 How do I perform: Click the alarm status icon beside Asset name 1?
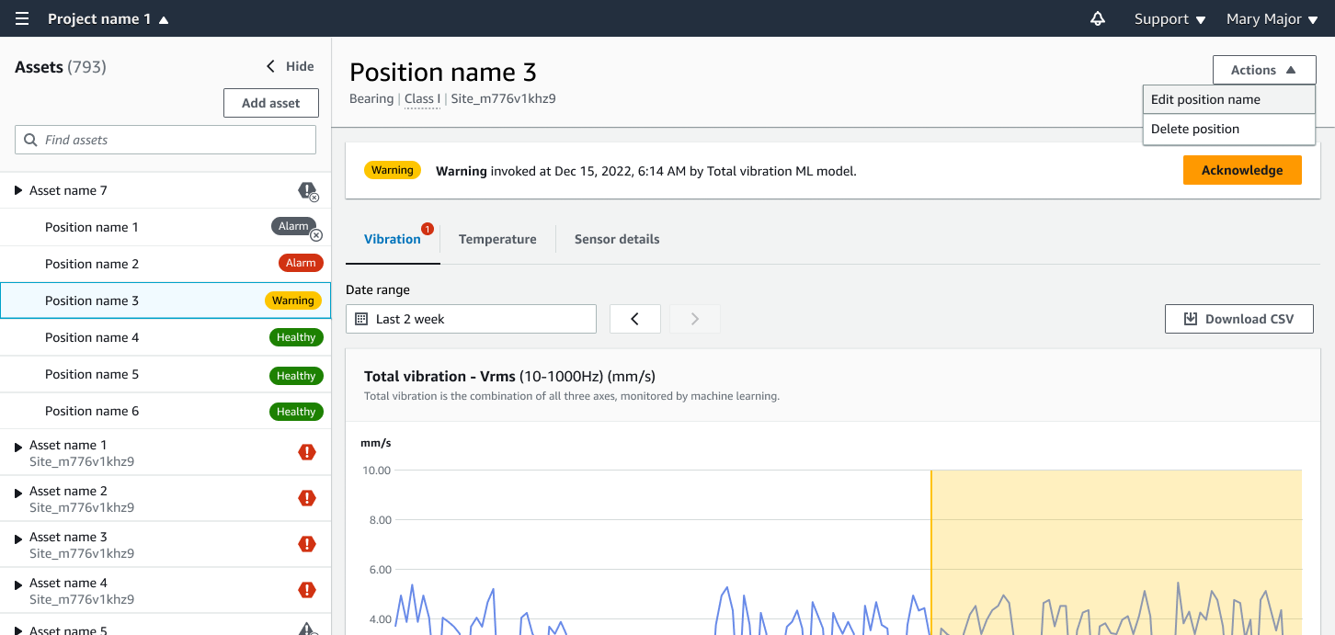307,451
